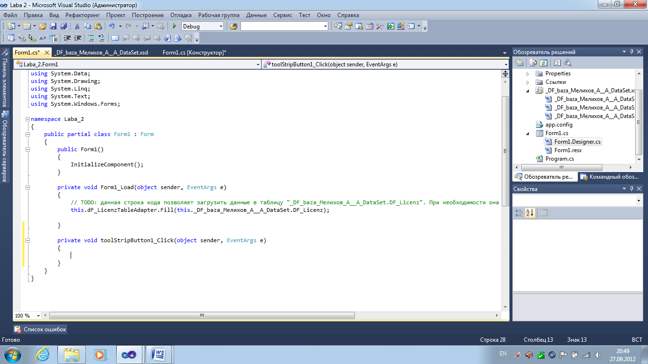Image resolution: width=648 pixels, height=364 pixels.
Task: Click the Copy toolbar icon
Action: point(88,27)
